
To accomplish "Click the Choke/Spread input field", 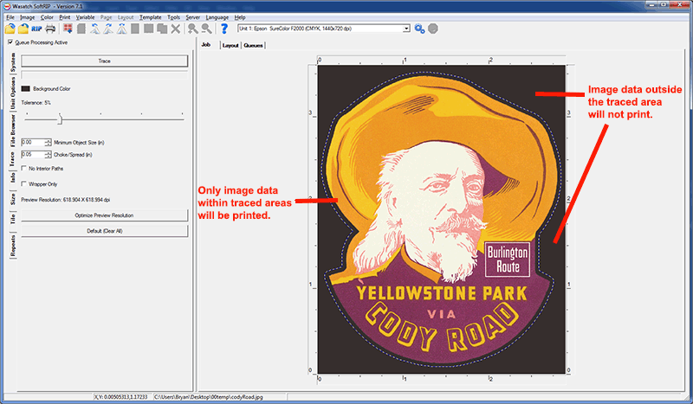I will click(33, 155).
